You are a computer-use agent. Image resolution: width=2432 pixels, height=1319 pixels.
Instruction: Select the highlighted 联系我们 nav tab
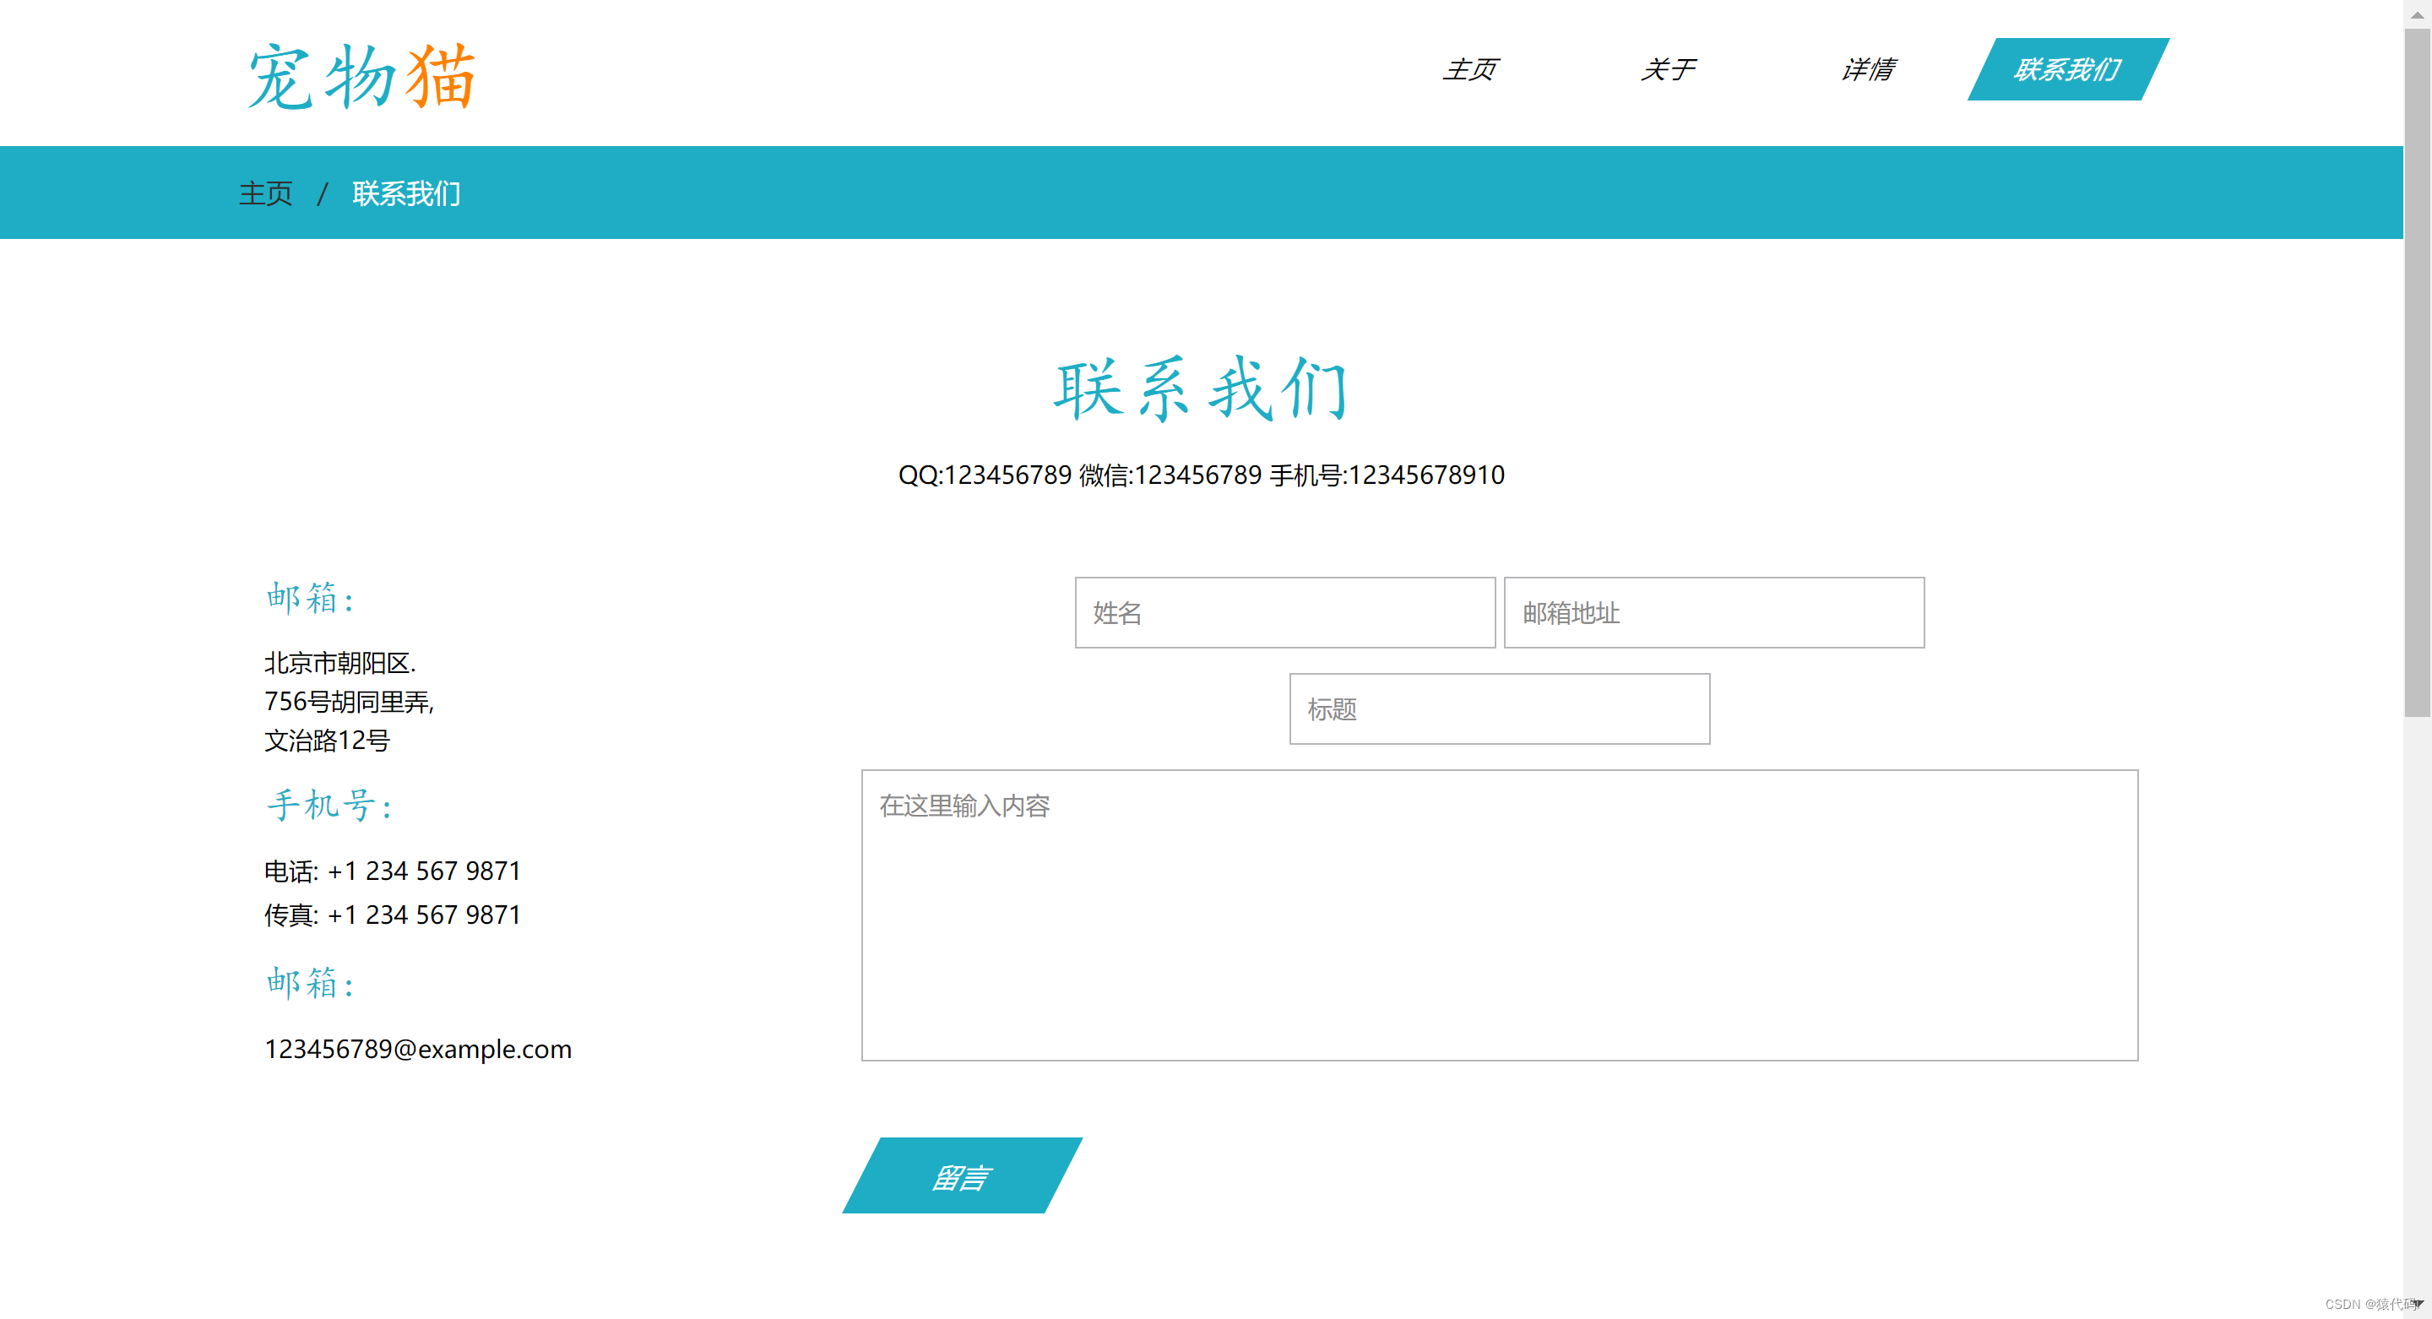pos(2066,69)
